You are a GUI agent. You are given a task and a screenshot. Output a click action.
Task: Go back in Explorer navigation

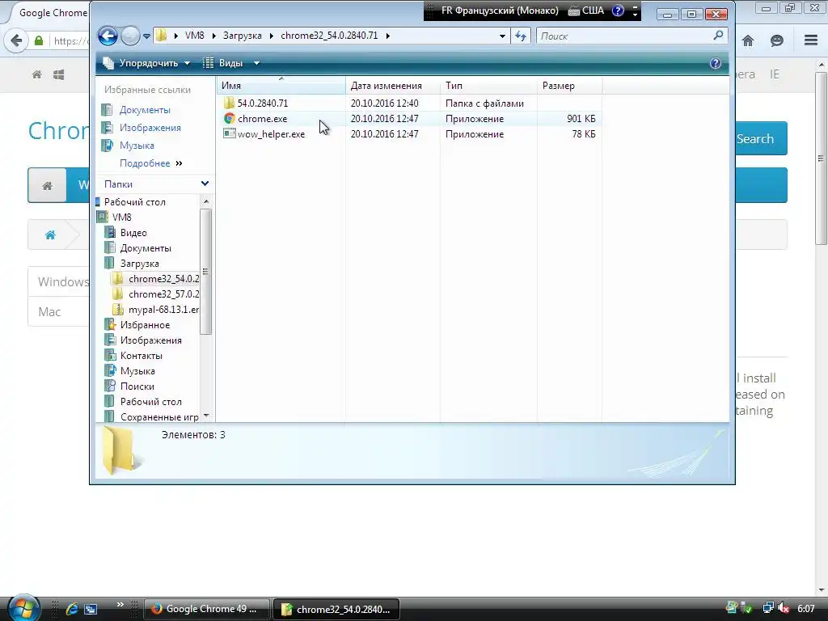pyautogui.click(x=108, y=36)
